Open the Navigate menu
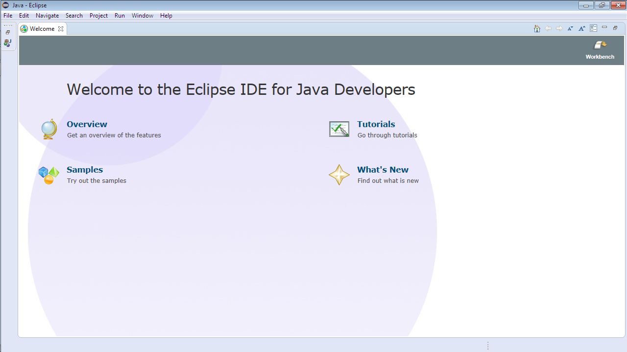Image resolution: width=627 pixels, height=352 pixels. pyautogui.click(x=48, y=16)
